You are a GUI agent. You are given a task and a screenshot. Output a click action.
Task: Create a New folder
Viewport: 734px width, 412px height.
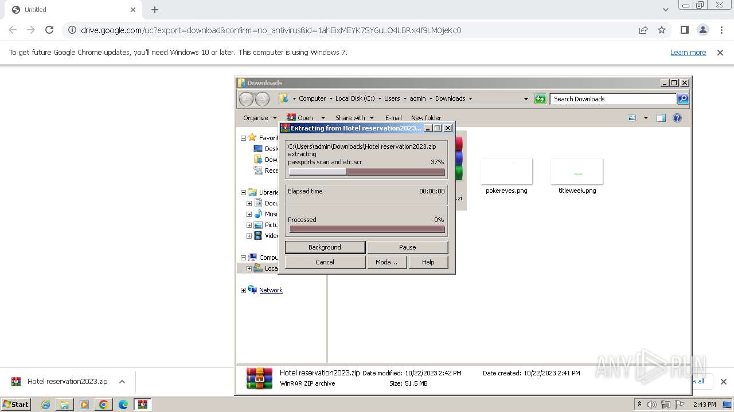426,118
